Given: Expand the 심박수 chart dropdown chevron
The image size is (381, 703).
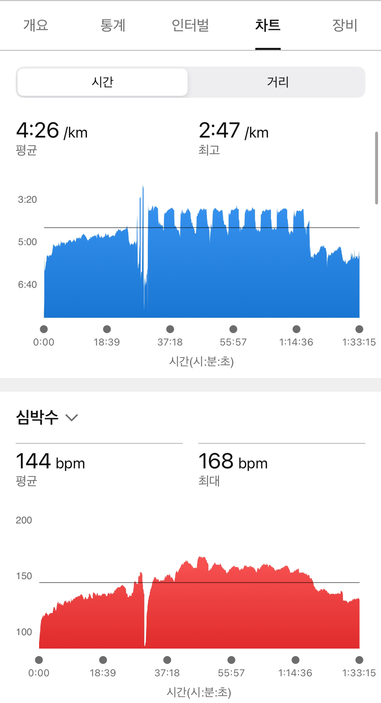Looking at the screenshot, I should (71, 417).
